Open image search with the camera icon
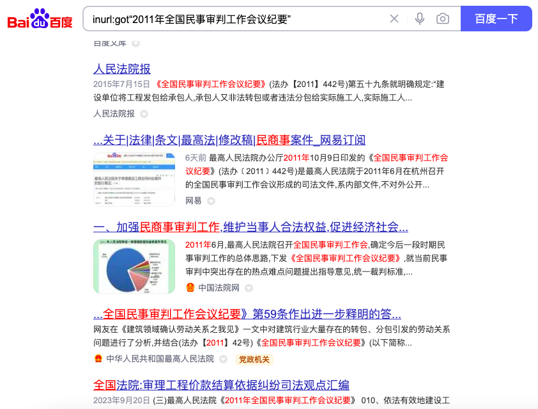 coord(443,19)
